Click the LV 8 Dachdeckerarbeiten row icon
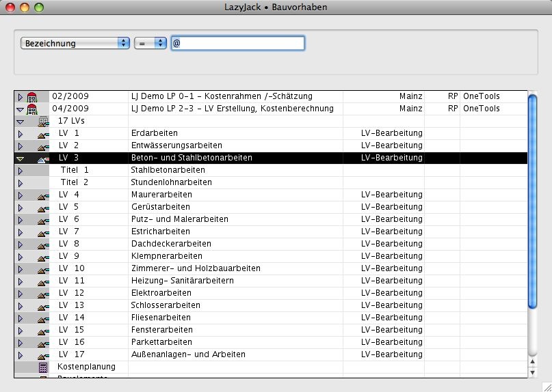Image resolution: width=552 pixels, height=392 pixels. 43,245
